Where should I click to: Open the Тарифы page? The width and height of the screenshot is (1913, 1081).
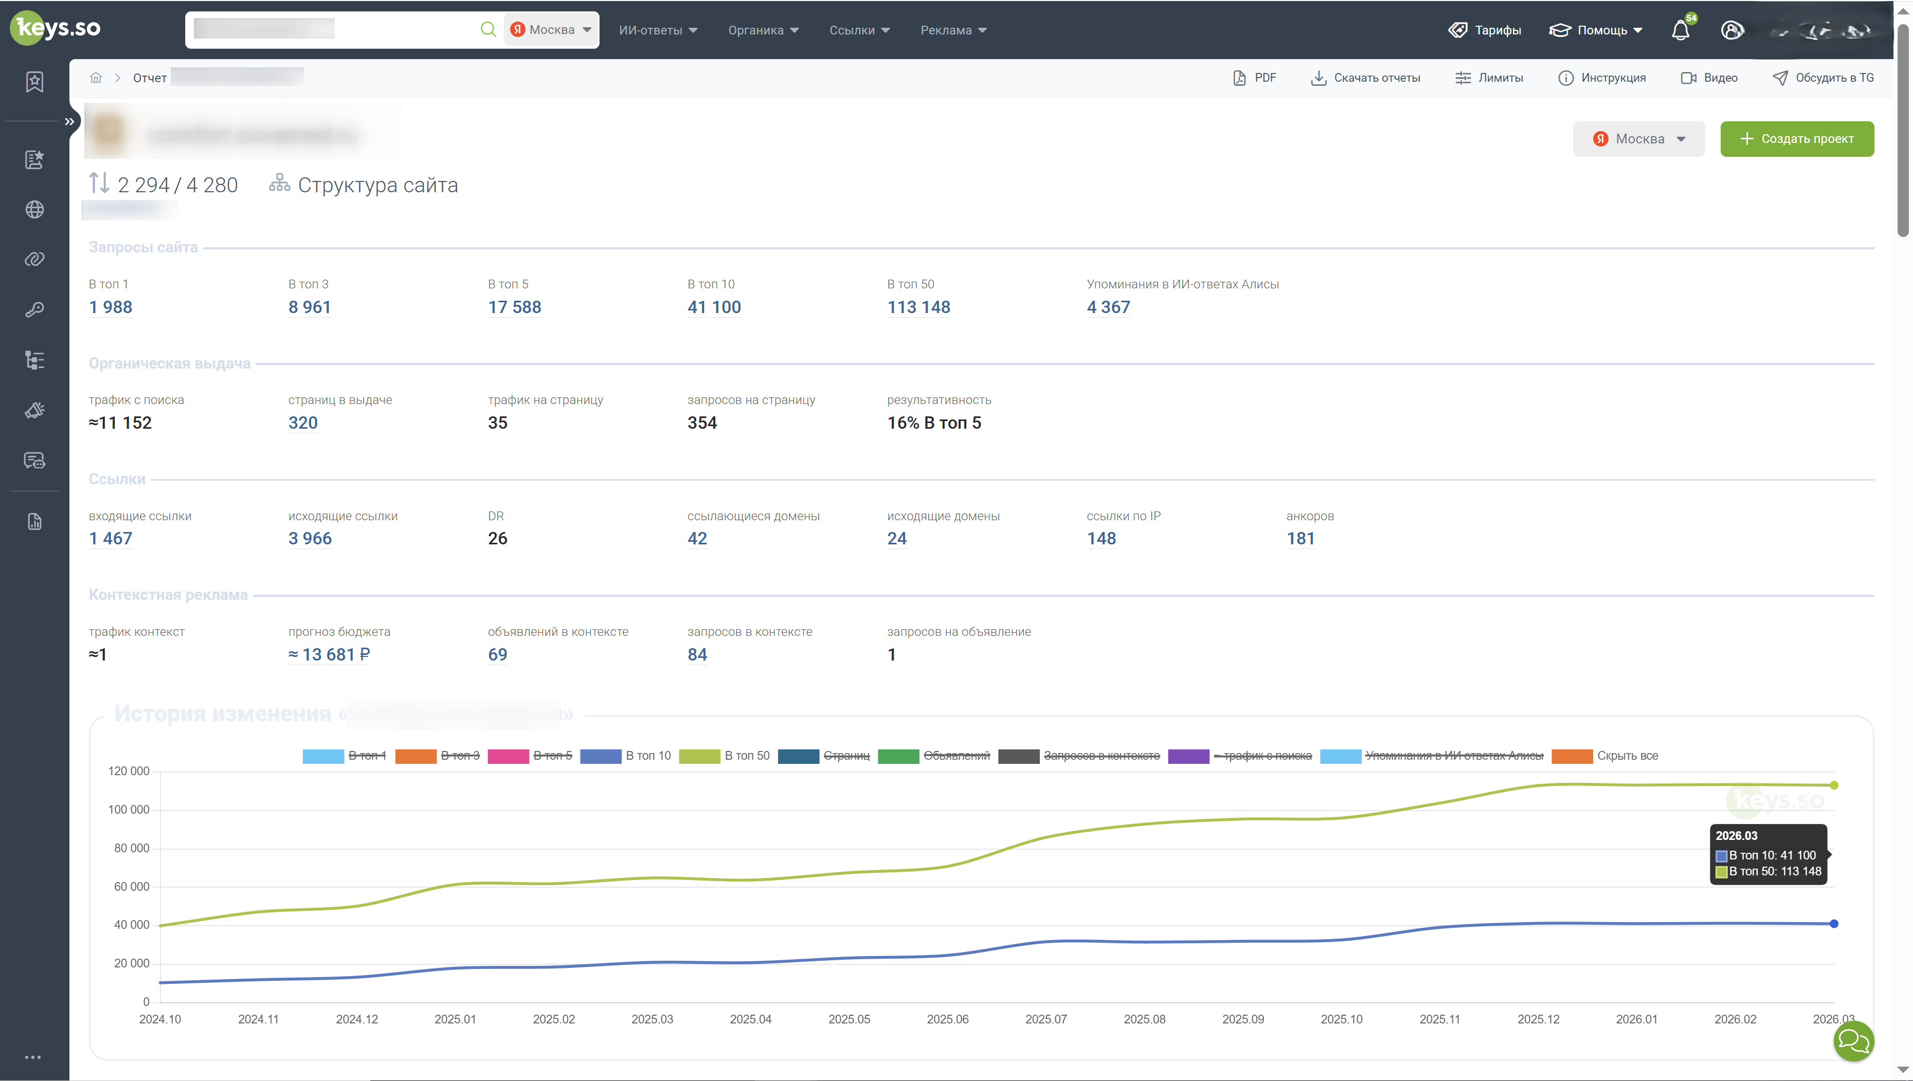[1485, 30]
